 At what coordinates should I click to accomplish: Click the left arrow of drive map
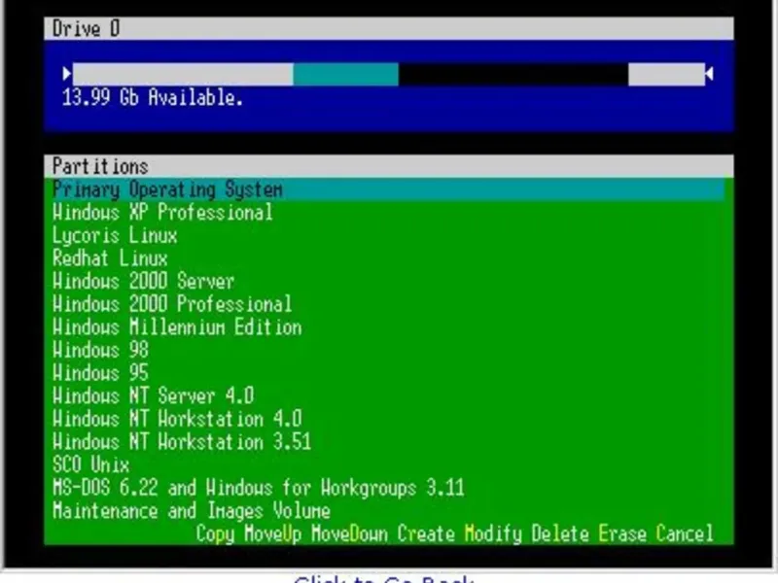click(67, 74)
